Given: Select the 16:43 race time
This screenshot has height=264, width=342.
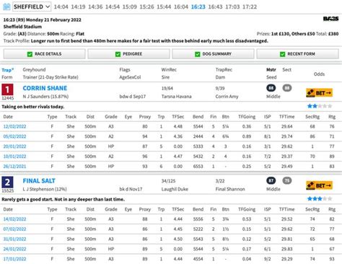Looking at the screenshot, I should (x=215, y=6).
